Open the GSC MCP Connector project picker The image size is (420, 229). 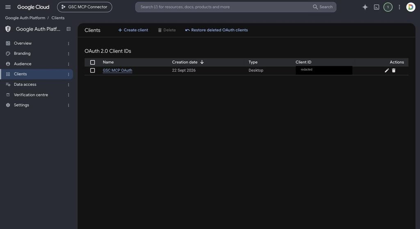84,7
